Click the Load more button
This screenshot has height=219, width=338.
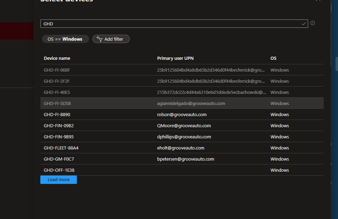[x=58, y=180]
